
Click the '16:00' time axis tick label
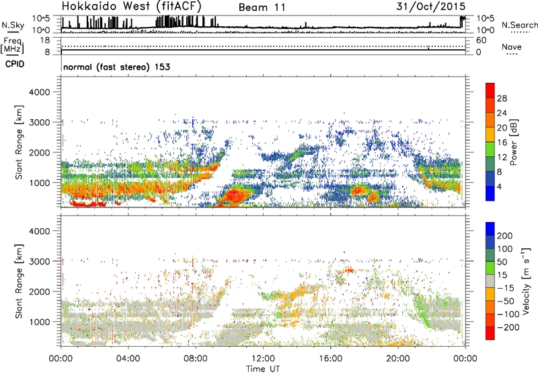[x=330, y=359]
